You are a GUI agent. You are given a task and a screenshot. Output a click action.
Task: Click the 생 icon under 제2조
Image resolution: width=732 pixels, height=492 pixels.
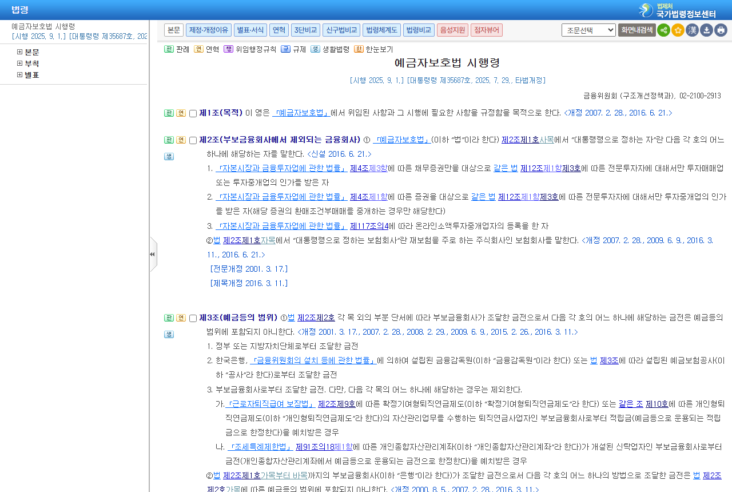[169, 156]
